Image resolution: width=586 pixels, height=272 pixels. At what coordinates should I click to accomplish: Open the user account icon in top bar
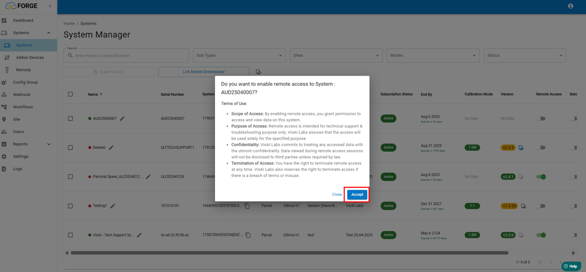point(570,6)
